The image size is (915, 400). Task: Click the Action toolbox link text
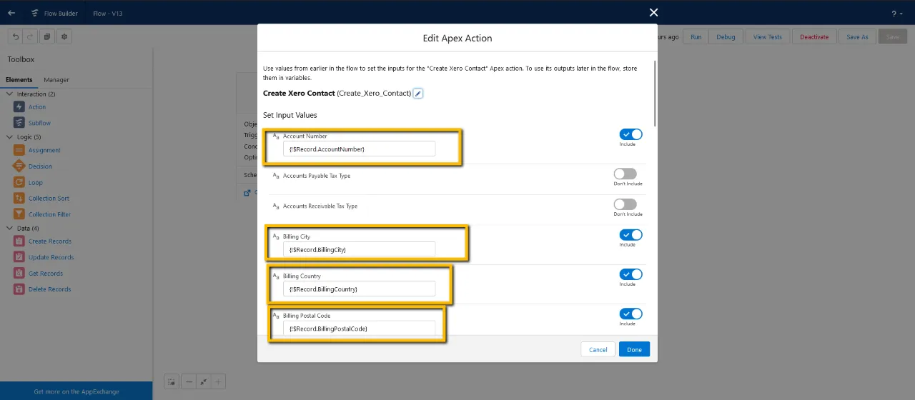click(37, 107)
